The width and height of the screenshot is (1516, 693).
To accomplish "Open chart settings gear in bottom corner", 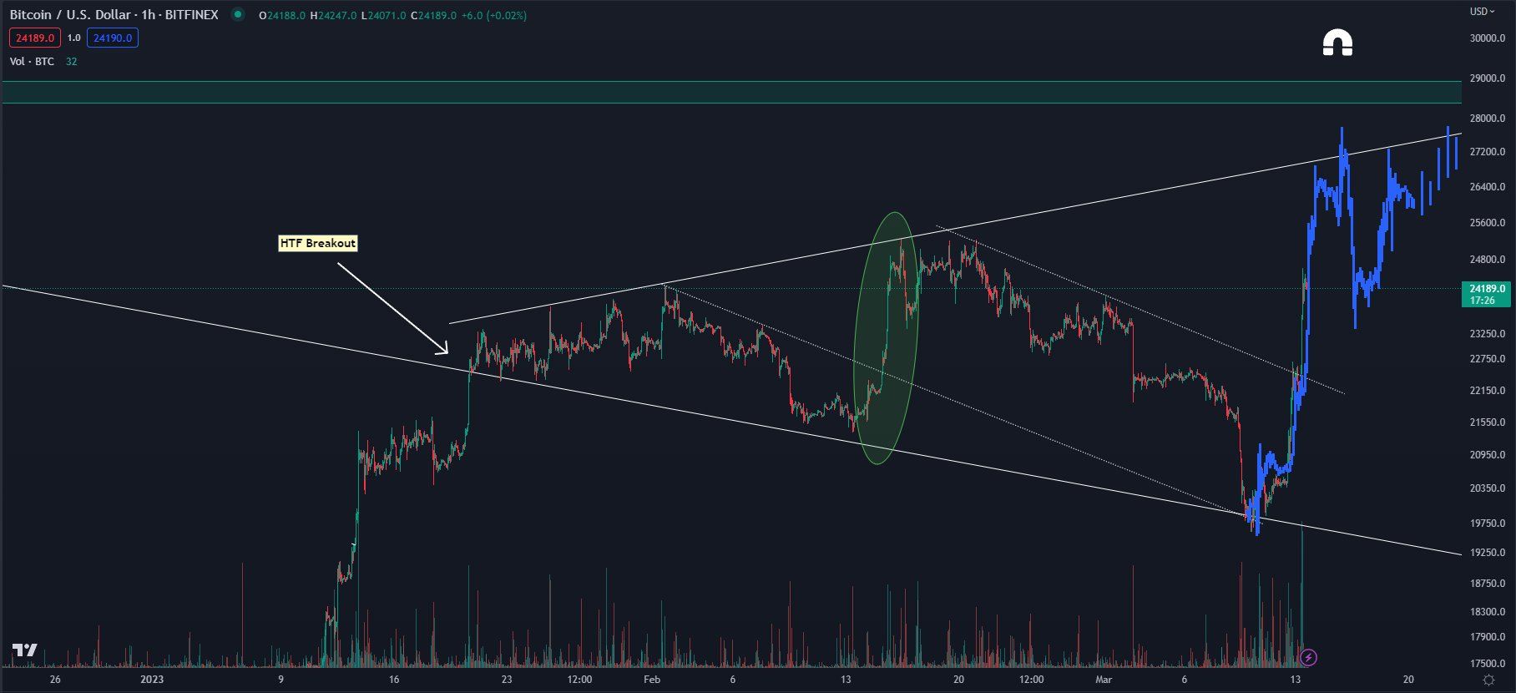I will coord(1488,680).
